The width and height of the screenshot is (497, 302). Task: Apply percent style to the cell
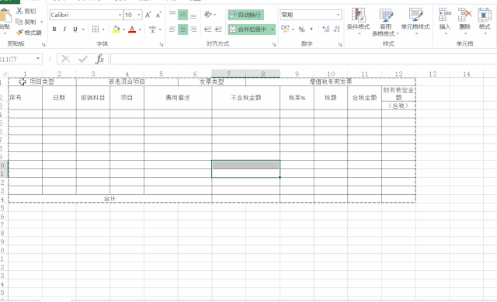click(301, 30)
